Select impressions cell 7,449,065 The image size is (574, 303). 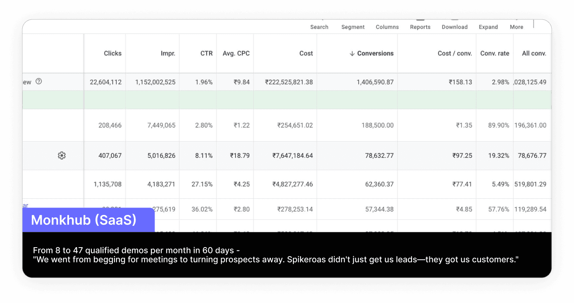pyautogui.click(x=162, y=125)
